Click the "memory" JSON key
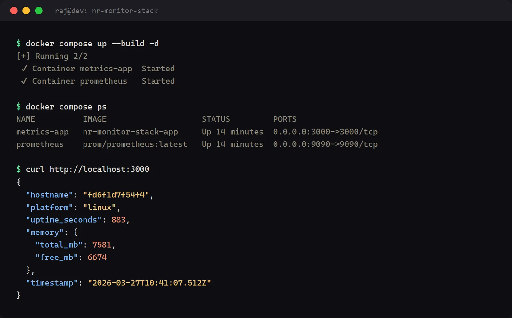512x318 pixels. (x=44, y=232)
